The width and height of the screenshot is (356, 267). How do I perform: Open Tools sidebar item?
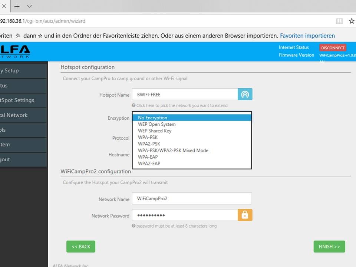click(23, 130)
